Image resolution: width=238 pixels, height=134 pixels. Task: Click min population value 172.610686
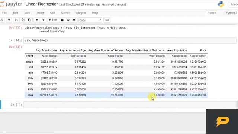pos(180,73)
